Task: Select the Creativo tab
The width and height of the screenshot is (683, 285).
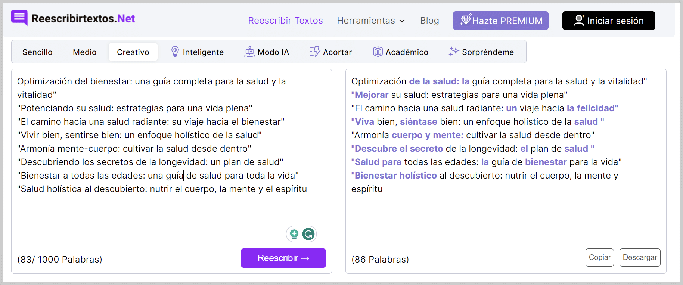Action: click(133, 52)
